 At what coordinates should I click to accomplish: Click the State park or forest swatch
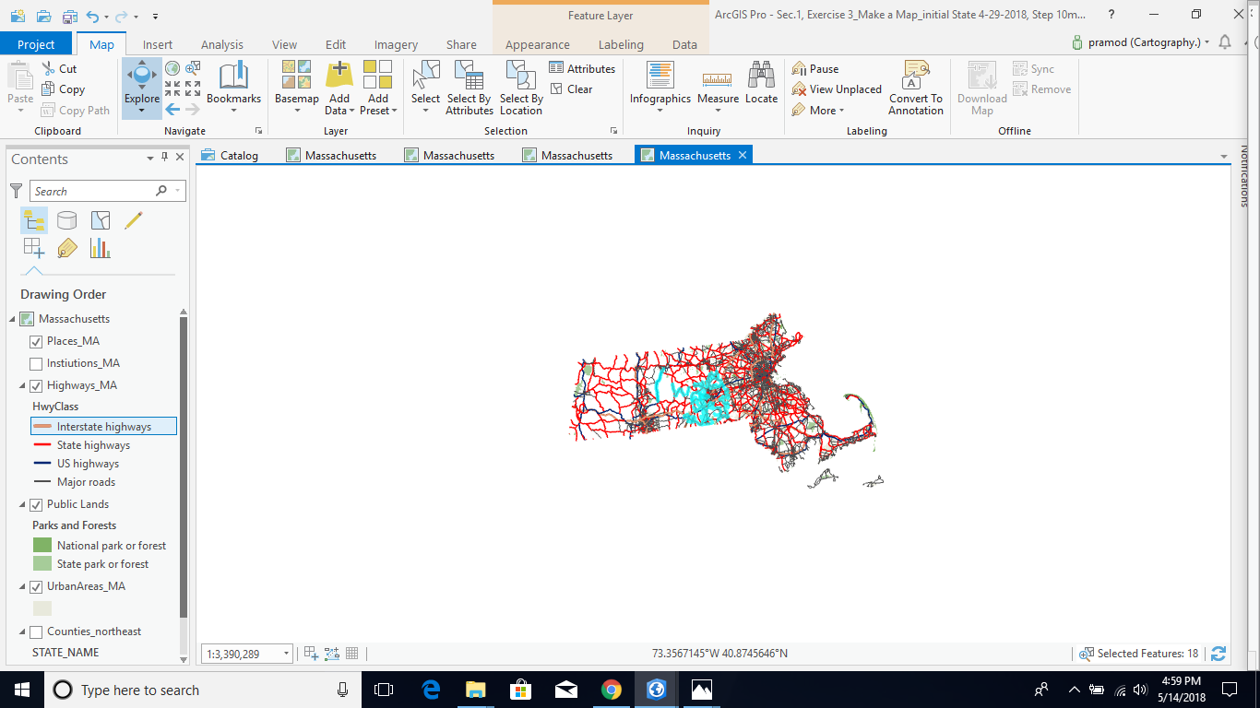pos(42,564)
